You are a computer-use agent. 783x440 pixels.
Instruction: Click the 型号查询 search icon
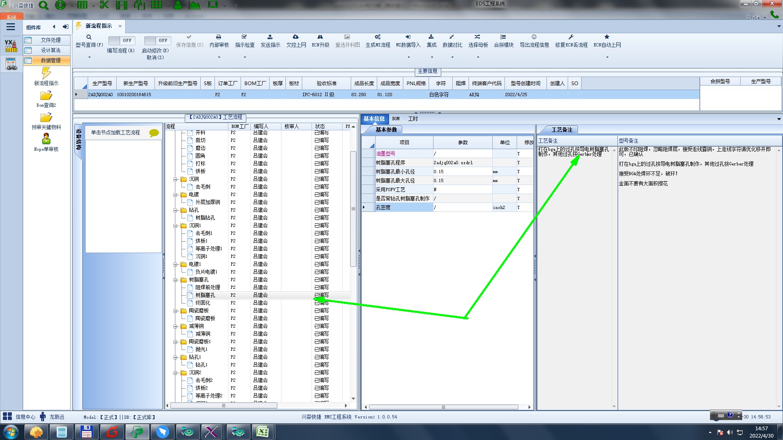[88, 37]
